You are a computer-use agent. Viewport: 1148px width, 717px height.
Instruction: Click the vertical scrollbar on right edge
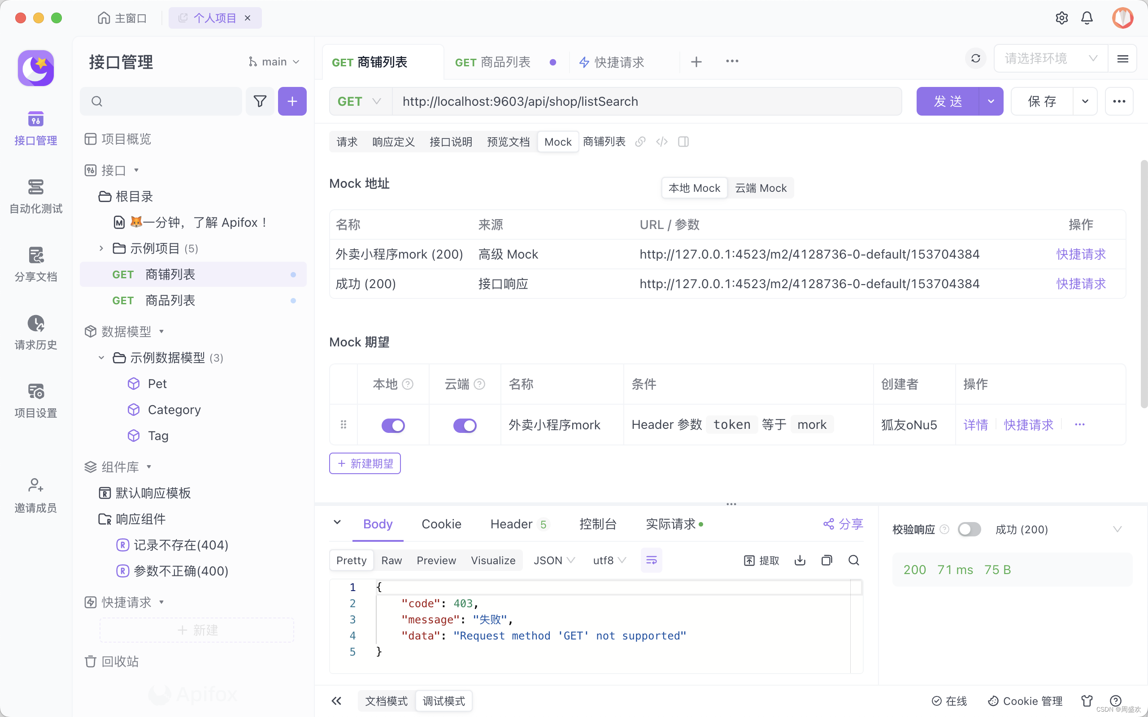[x=1144, y=285]
